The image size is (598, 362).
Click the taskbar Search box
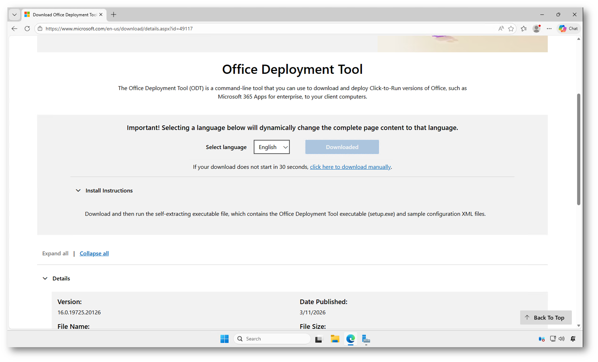pyautogui.click(x=272, y=339)
